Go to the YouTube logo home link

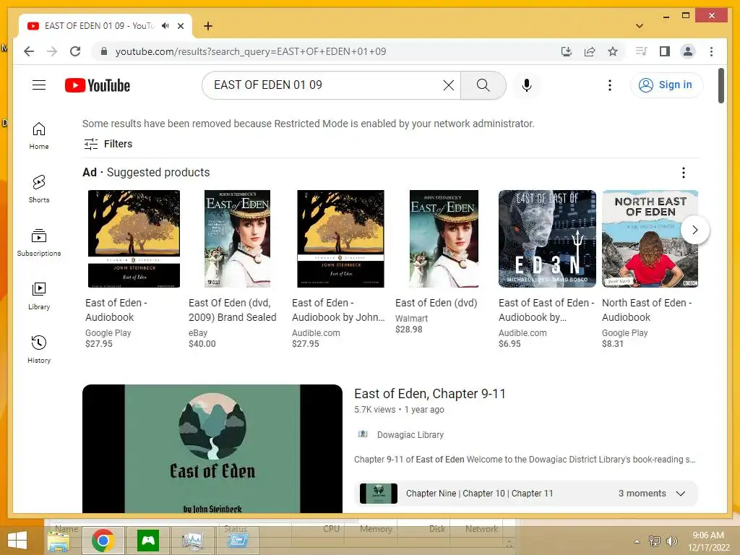coord(98,85)
